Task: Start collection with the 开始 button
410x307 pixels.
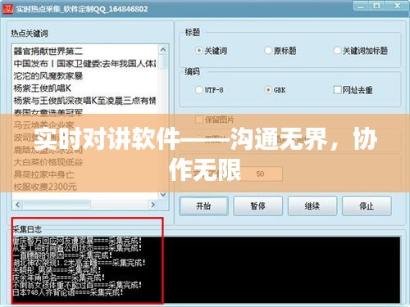Action: click(203, 205)
